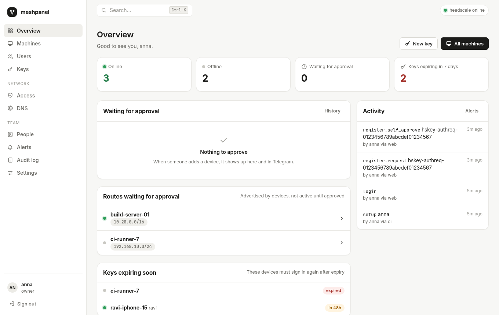Expand the build-server-01 route chevron
This screenshot has width=499, height=315.
(342, 218)
